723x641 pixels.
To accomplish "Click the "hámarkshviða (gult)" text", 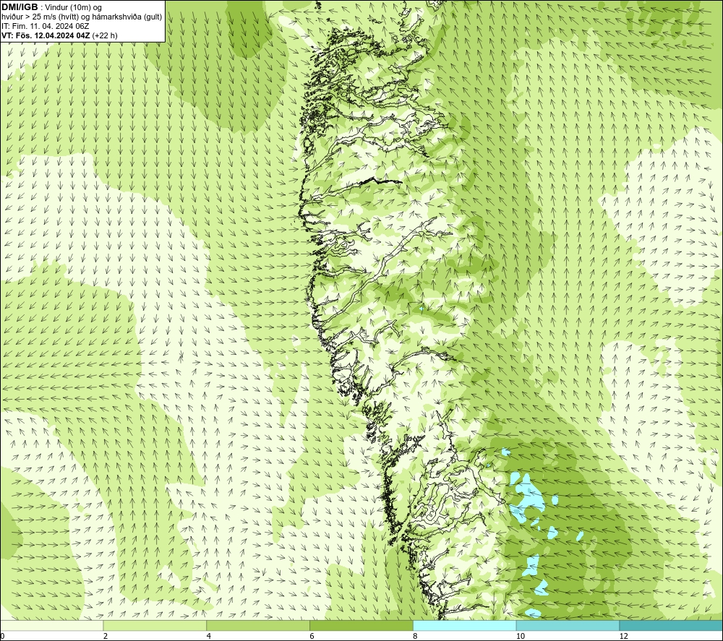I will tap(128, 17).
